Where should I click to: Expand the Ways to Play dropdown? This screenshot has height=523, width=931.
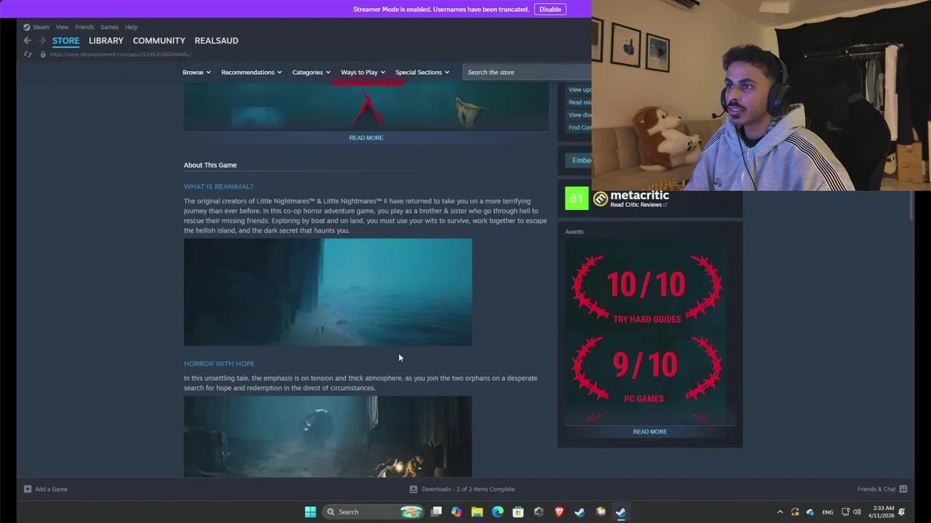pyautogui.click(x=363, y=72)
